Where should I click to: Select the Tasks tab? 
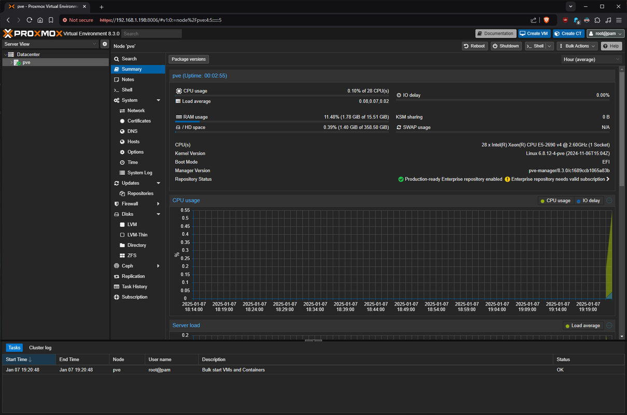pos(15,348)
